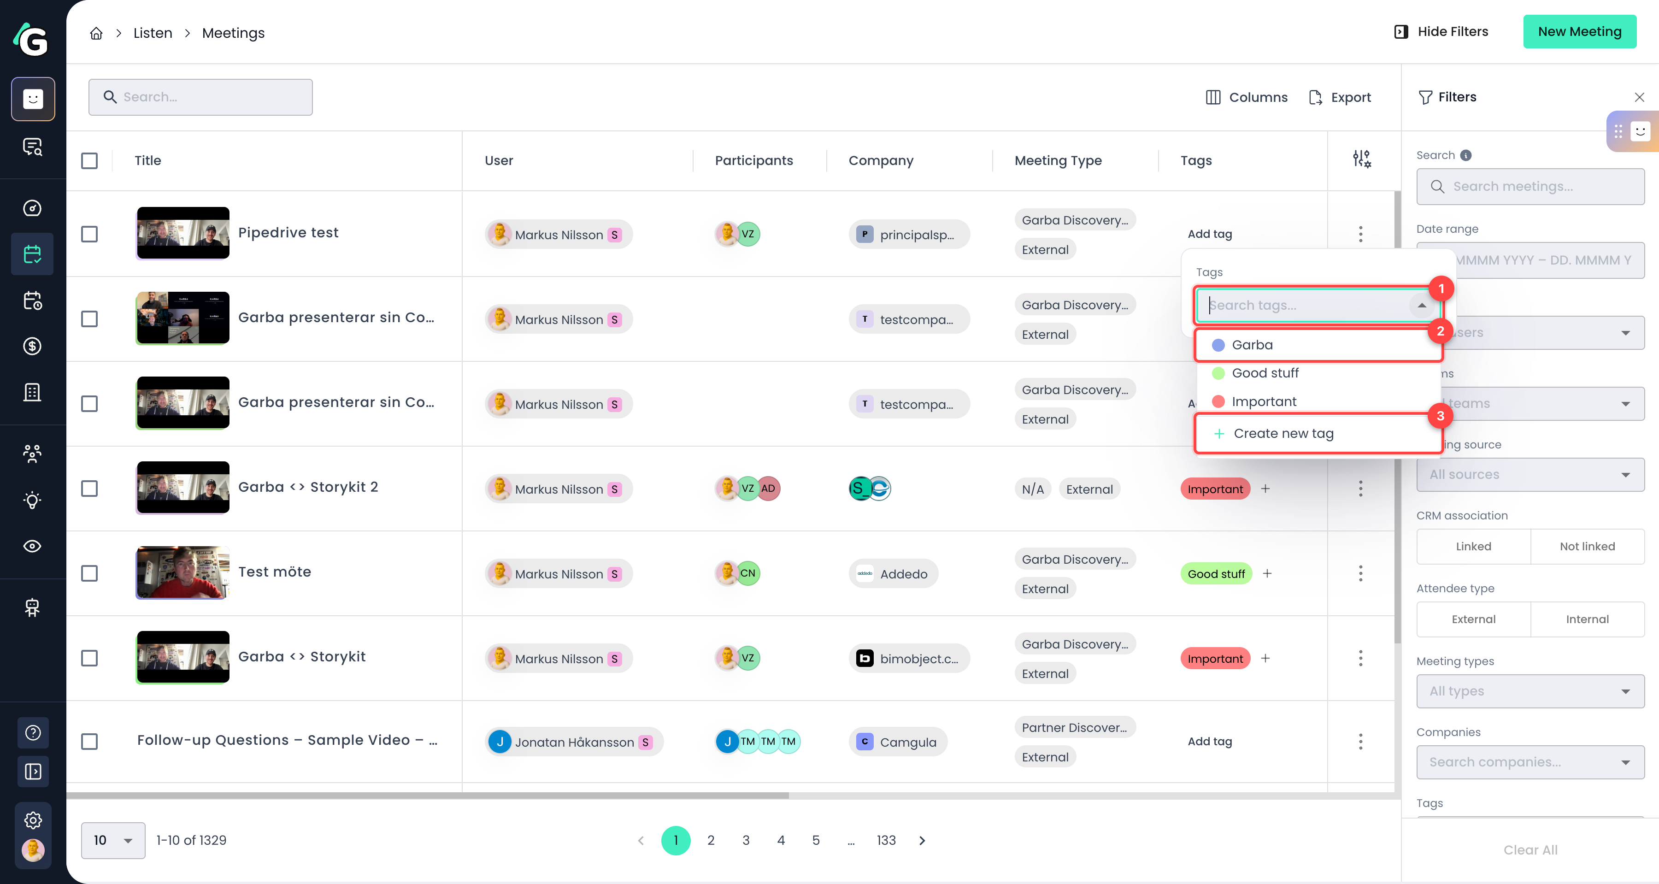Open the insights lightbulb icon
This screenshot has width=1659, height=884.
[x=33, y=499]
